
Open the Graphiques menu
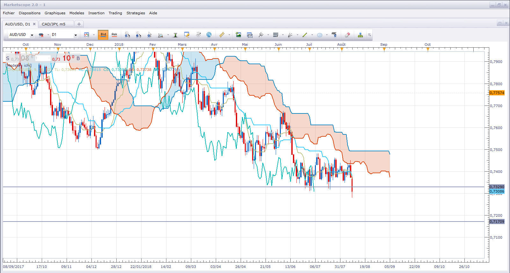pos(55,13)
